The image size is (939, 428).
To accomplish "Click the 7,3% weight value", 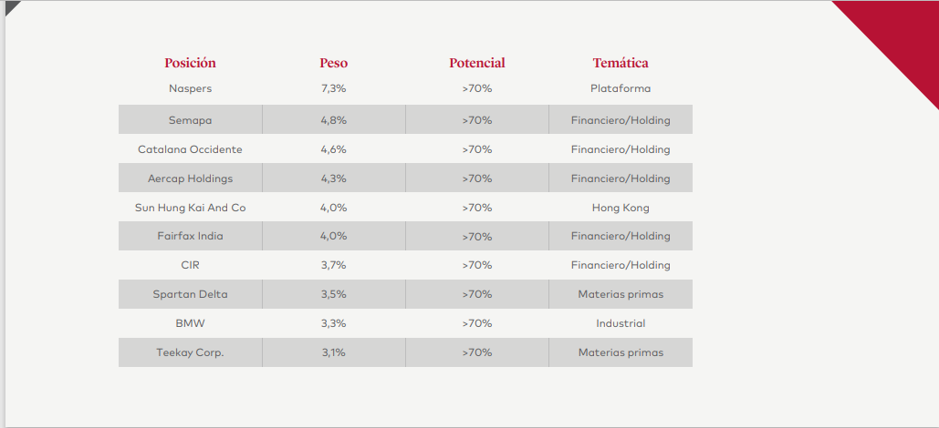I will pos(334,88).
